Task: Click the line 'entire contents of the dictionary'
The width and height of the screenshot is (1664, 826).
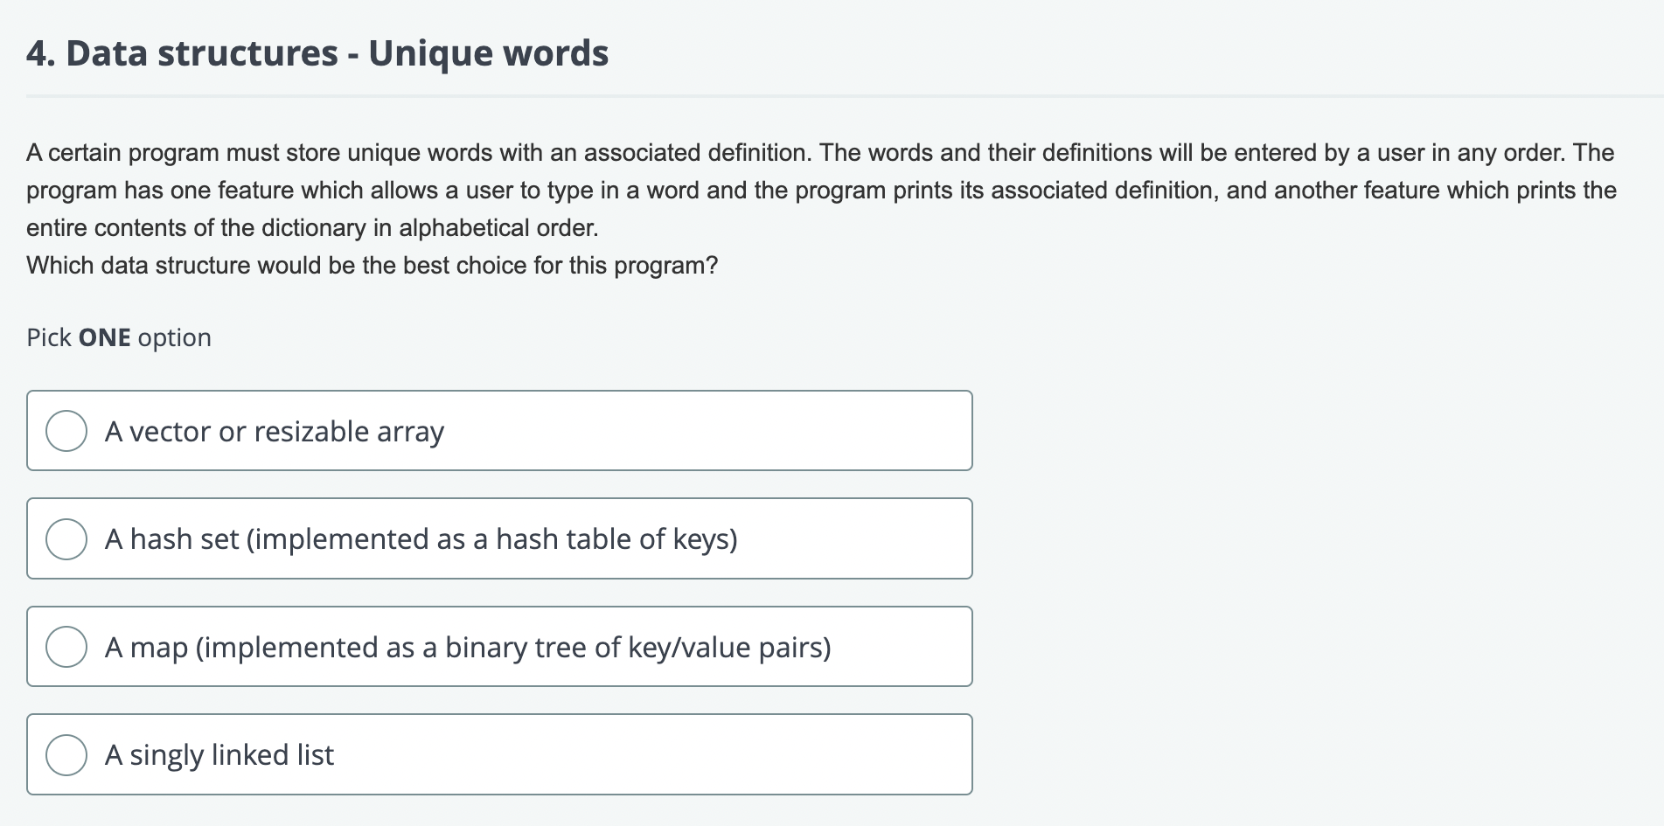Action: click(312, 228)
